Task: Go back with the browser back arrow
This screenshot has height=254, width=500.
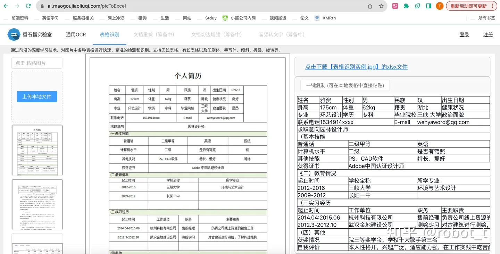Action: tap(6, 6)
